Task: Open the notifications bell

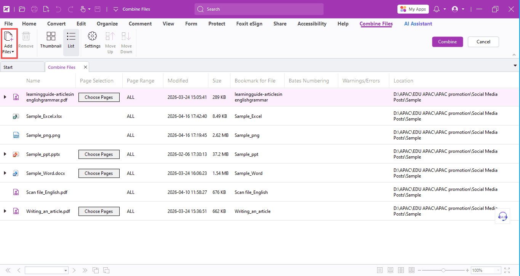Action: (x=437, y=9)
